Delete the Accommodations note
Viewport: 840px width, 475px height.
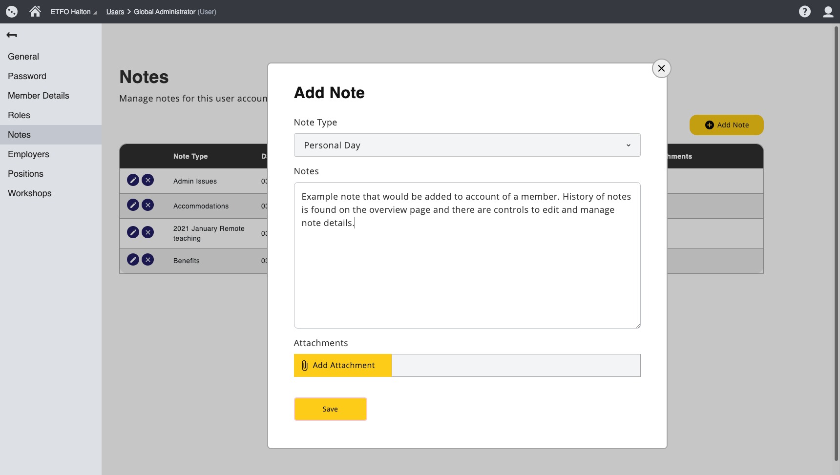(148, 205)
